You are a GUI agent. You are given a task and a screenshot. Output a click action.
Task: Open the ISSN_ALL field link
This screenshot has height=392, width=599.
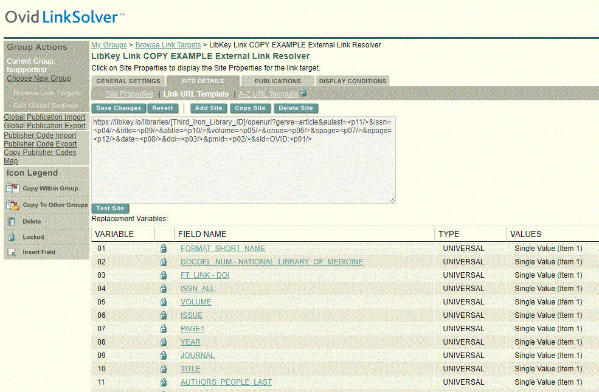pyautogui.click(x=198, y=289)
